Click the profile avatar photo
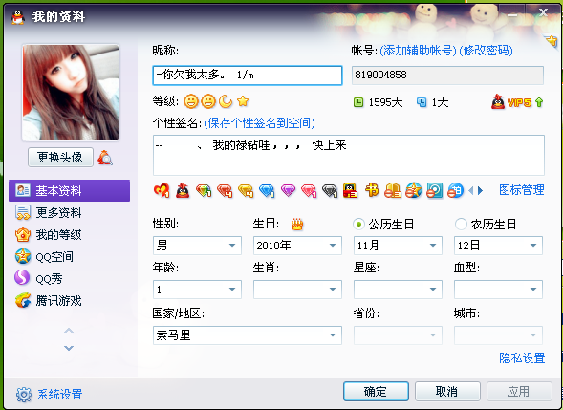Image resolution: width=563 pixels, height=410 pixels. [x=71, y=93]
